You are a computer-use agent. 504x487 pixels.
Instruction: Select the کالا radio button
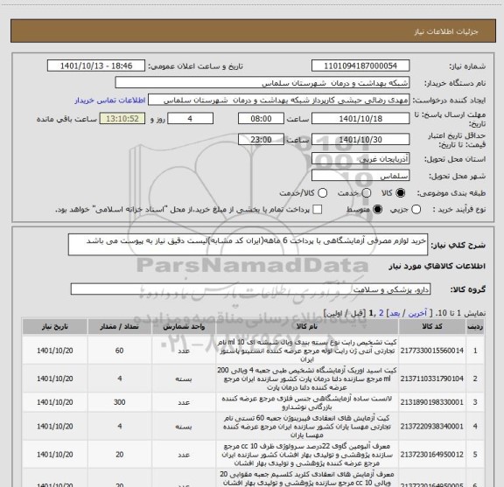[401, 193]
